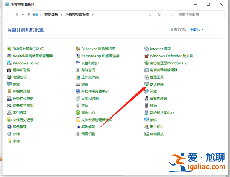Click 控制面板 breadcrumb segment
The width and height of the screenshot is (230, 177).
[51, 15]
